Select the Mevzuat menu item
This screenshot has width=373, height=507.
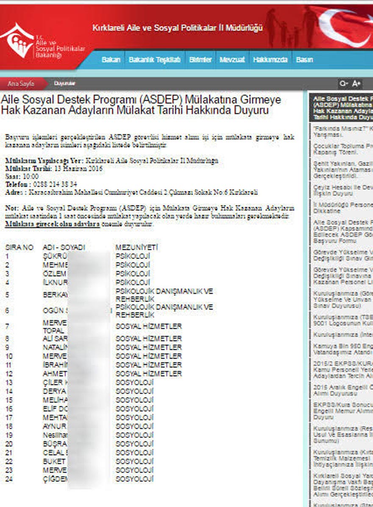pos(232,60)
